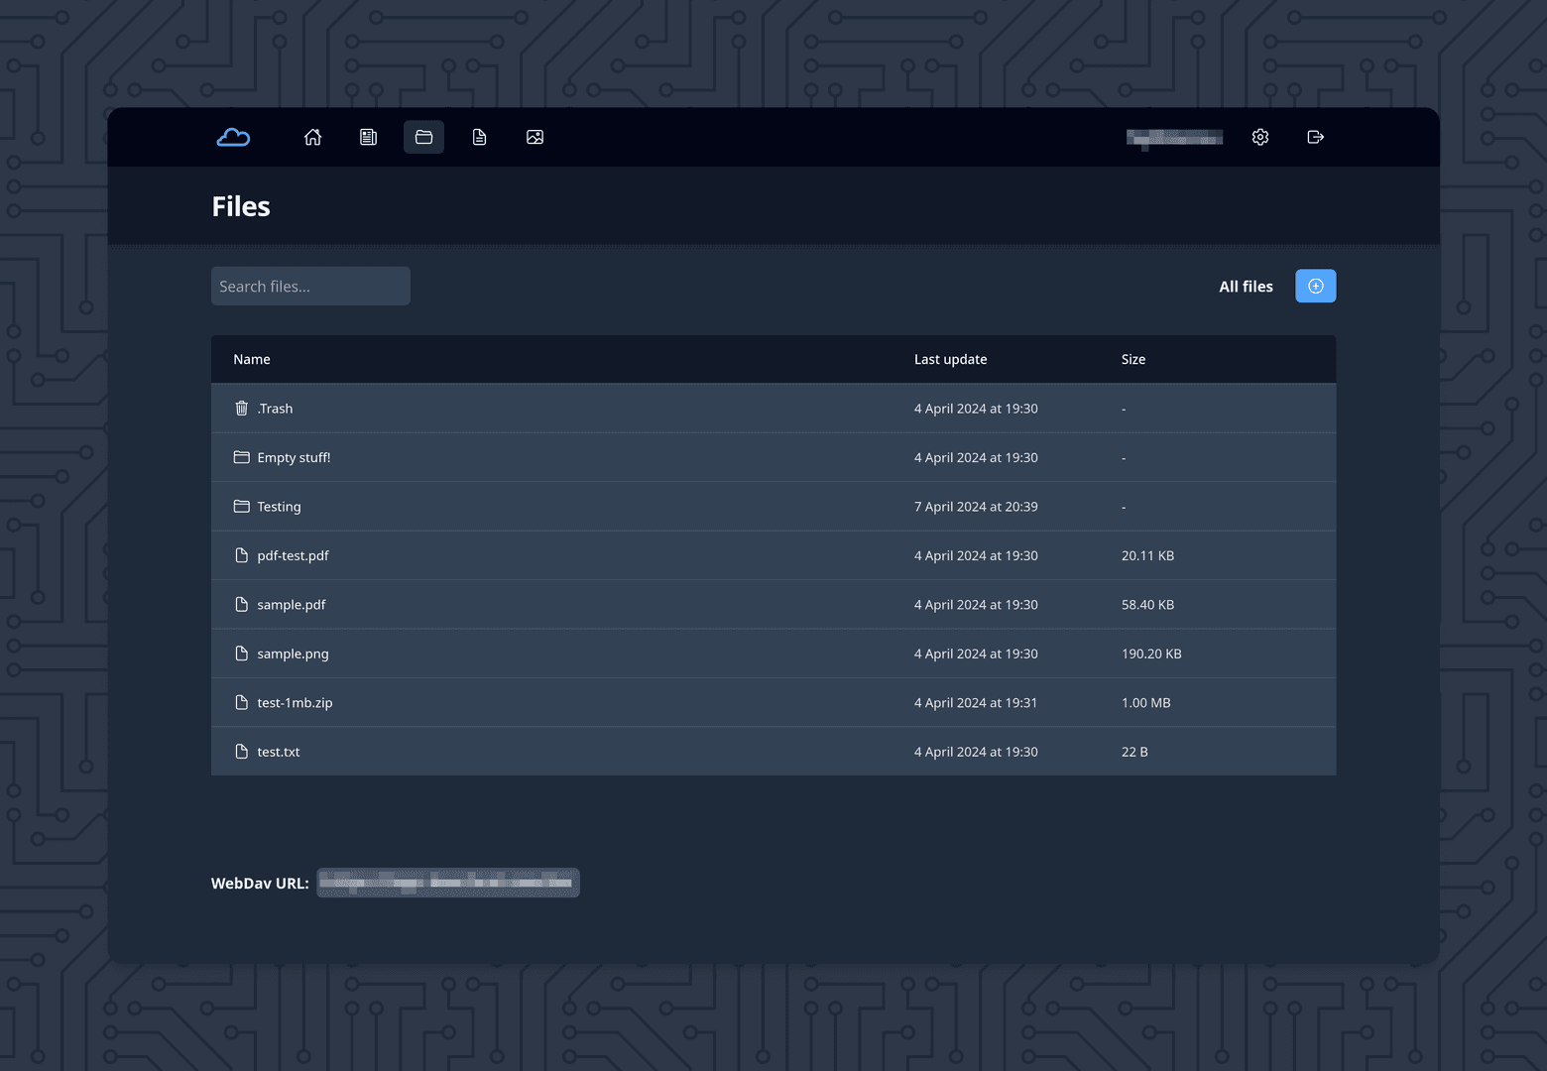Viewport: 1547px width, 1071px height.
Task: Select the pdf-test.pdf entry
Action: click(293, 555)
